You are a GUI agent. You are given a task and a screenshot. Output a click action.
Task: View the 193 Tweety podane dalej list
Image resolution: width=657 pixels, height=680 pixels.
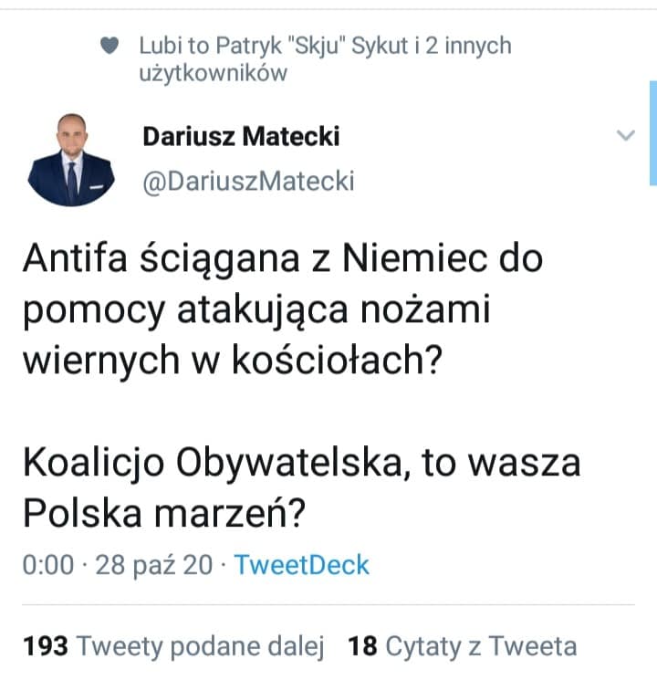pyautogui.click(x=173, y=646)
